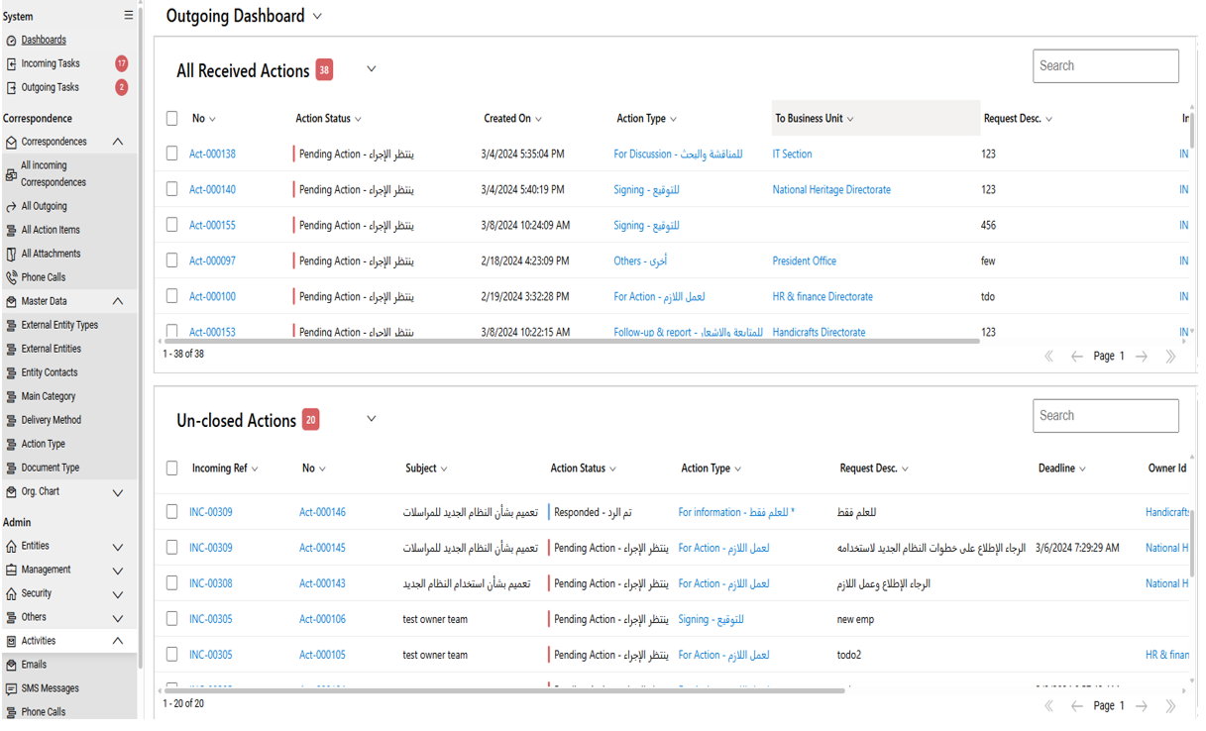This screenshot has height=731, width=1206.
Task: Tick the checkbox for Act-000138
Action: click(x=171, y=154)
